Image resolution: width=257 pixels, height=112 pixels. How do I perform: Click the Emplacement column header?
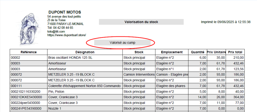[172, 52]
